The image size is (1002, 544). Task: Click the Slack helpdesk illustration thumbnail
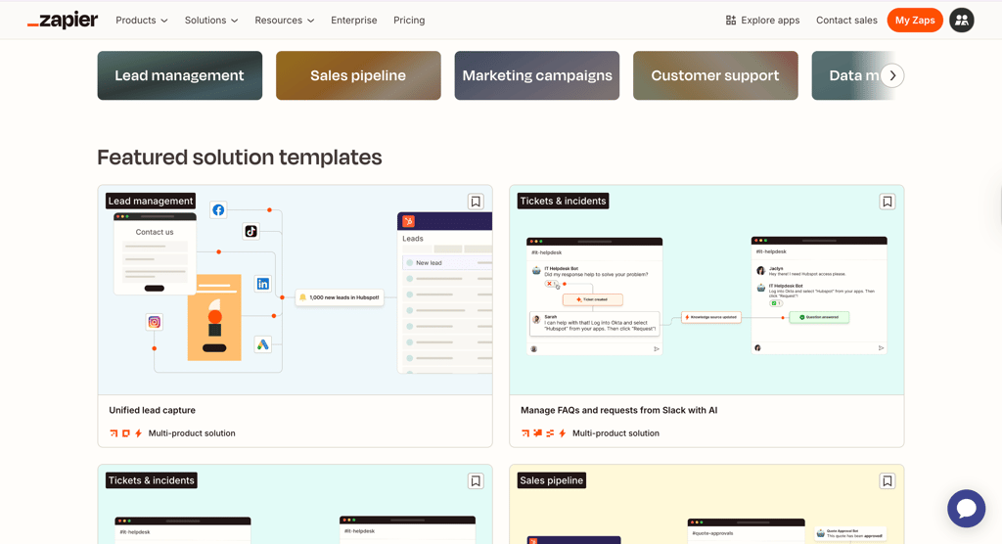[x=706, y=291]
